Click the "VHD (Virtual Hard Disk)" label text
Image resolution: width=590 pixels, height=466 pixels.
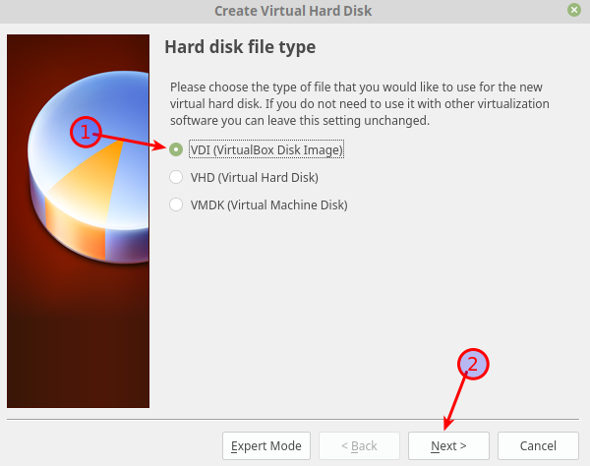240,178
